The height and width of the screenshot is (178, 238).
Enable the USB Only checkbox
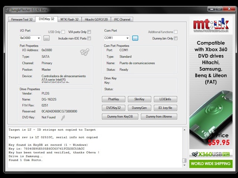[63, 32]
